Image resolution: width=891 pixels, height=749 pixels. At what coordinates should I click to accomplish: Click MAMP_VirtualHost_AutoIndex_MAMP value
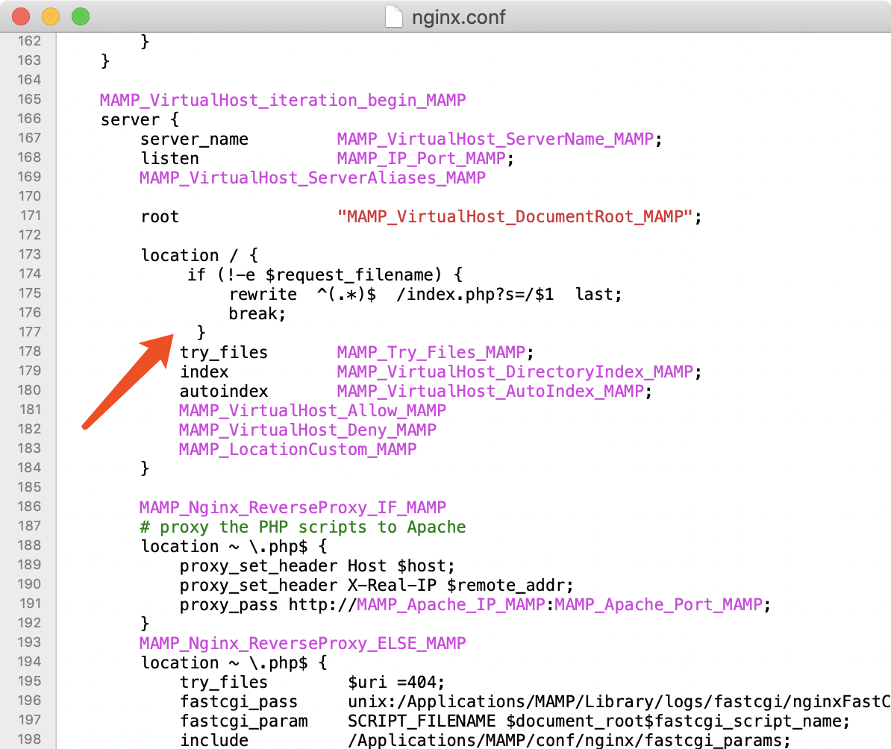click(490, 391)
